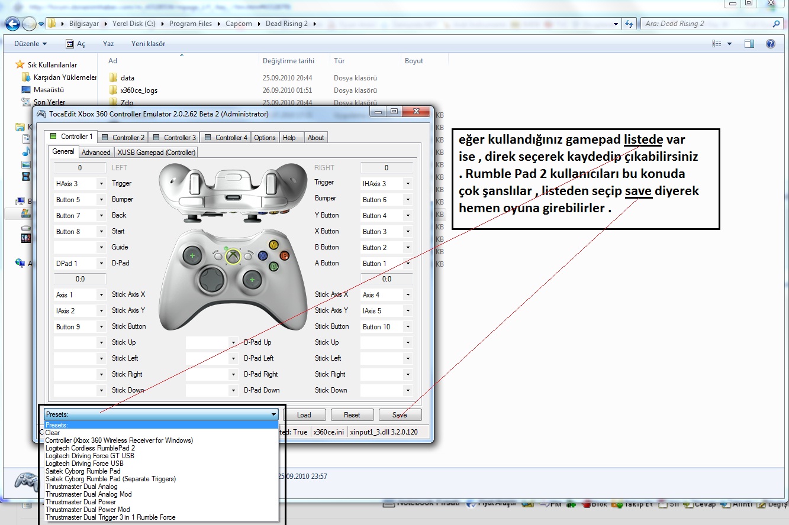Click the Masaüstü desktop icon in sidebar
This screenshot has height=525, width=789.
(26, 90)
